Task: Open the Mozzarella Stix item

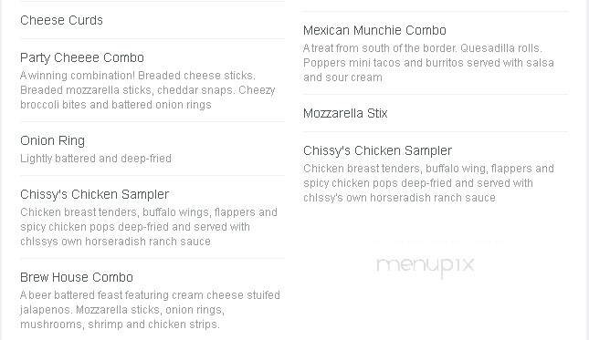Action: [345, 113]
